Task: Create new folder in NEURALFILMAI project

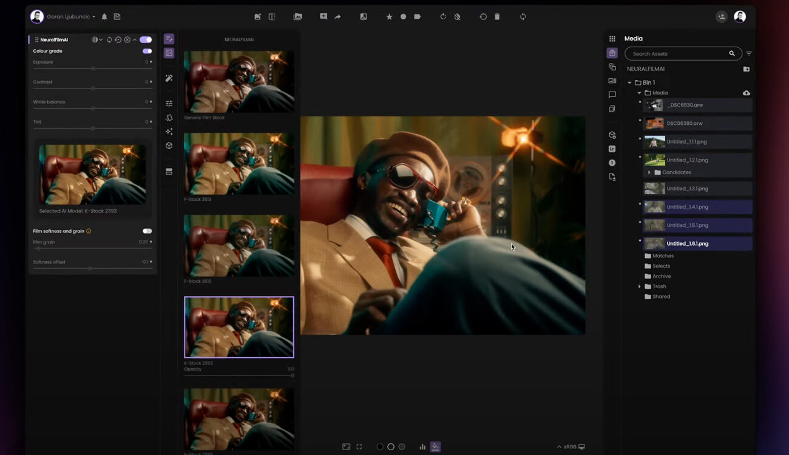Action: click(747, 69)
